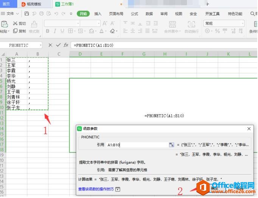Image resolution: width=258 pixels, height=198 pixels.
Task: Click the Copy icon
Action: click(15, 31)
